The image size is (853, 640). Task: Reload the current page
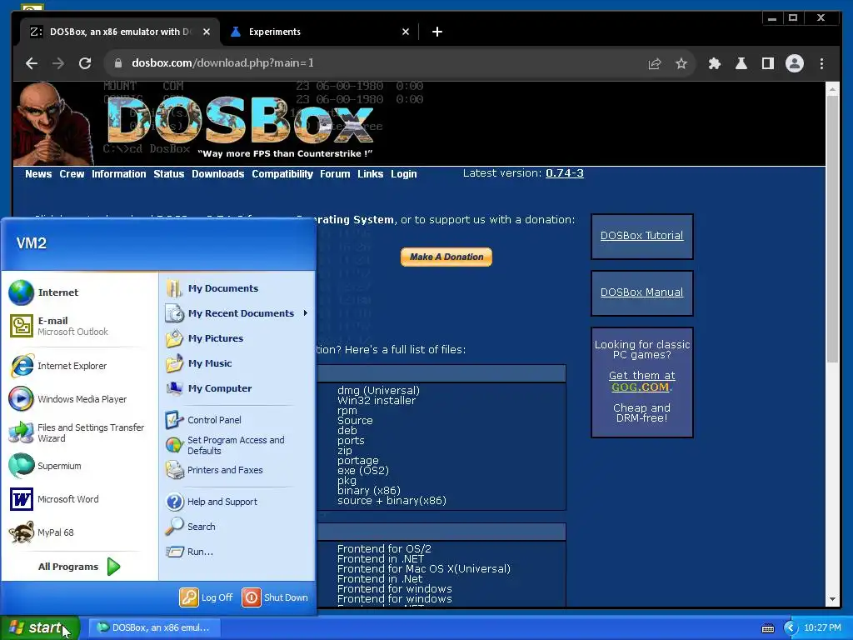[x=85, y=63]
